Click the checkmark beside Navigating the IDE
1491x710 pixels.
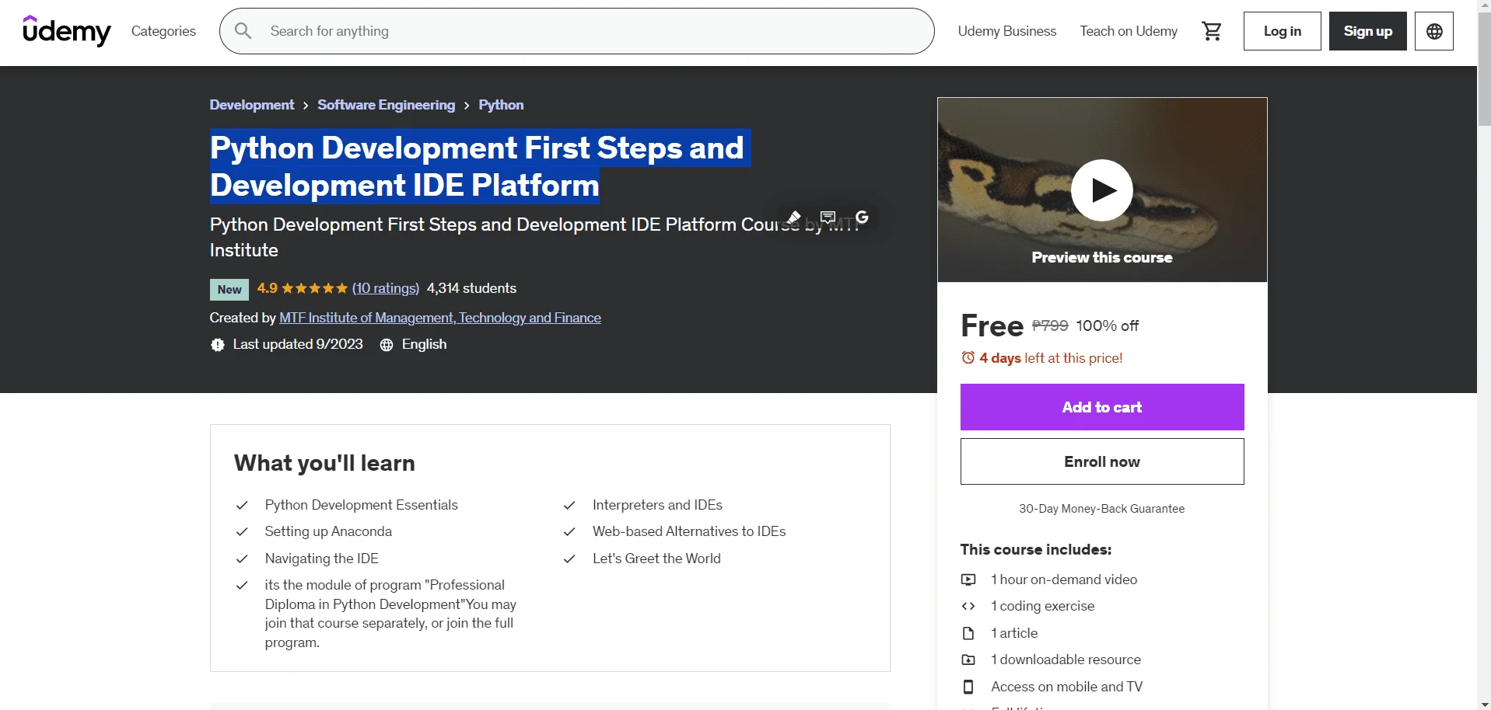pos(242,559)
